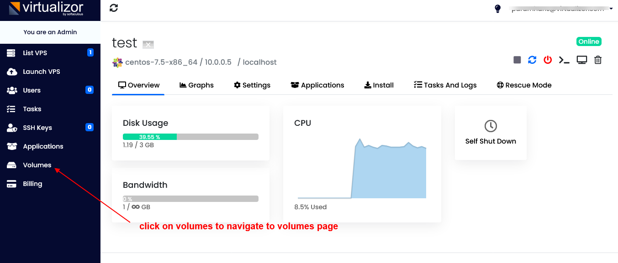Expand the user account dropdown arrow
This screenshot has height=263, width=618.
611,9
